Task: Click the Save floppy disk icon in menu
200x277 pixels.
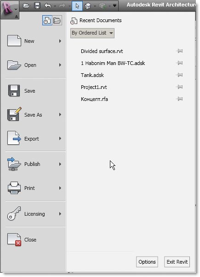Action: pos(14,91)
